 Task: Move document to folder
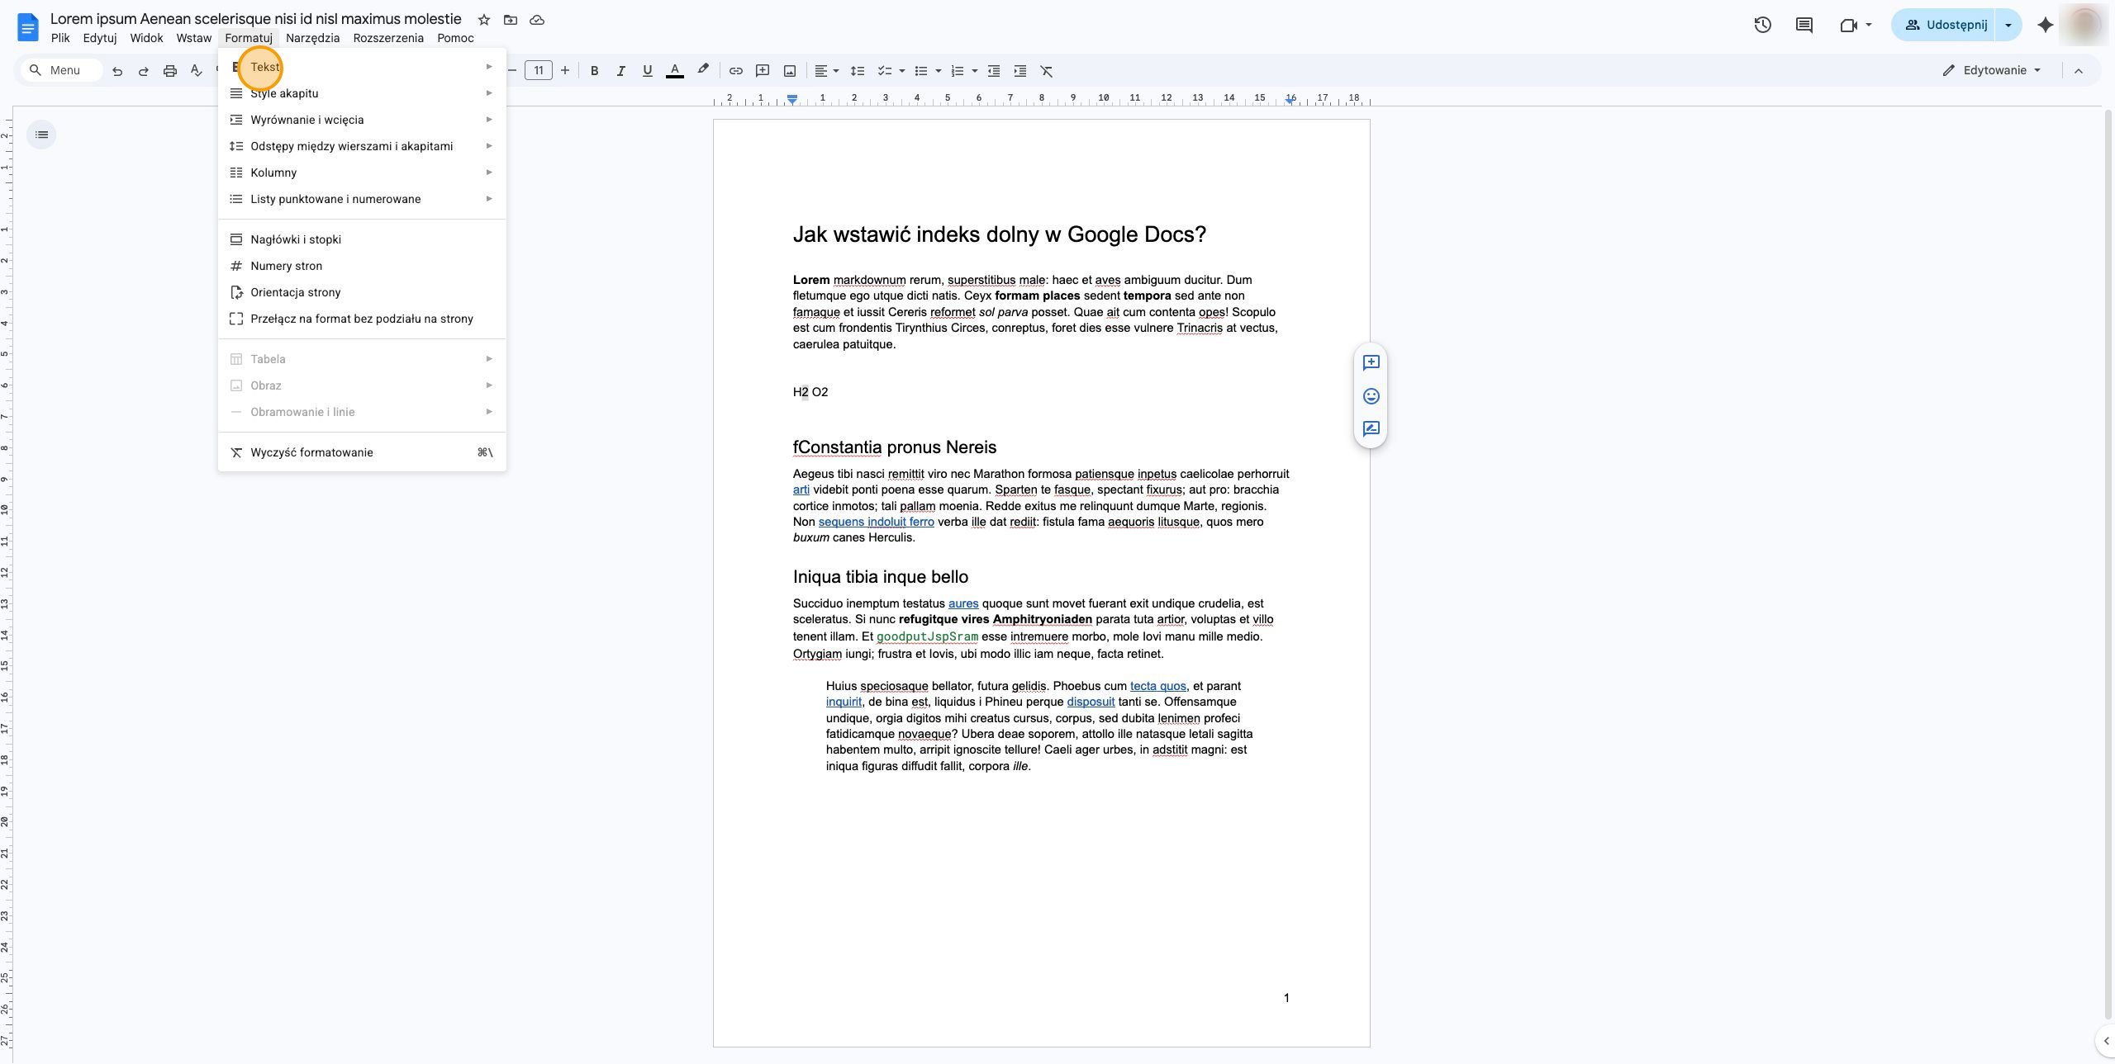click(511, 20)
